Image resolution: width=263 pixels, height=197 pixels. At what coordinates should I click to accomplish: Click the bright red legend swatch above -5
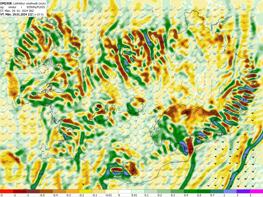coord(7,191)
